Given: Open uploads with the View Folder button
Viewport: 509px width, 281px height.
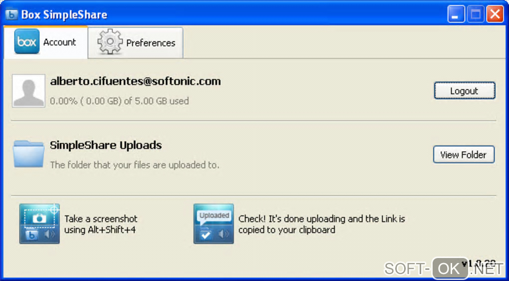Looking at the screenshot, I should [x=464, y=155].
